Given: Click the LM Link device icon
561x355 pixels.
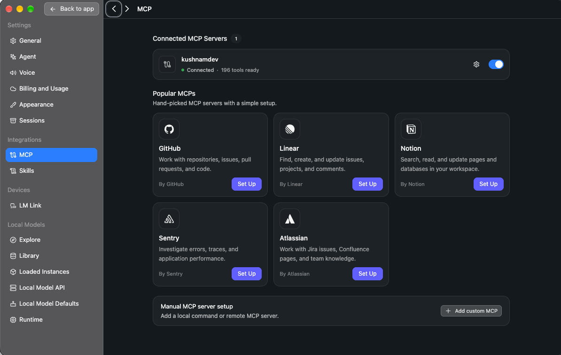Looking at the screenshot, I should pyautogui.click(x=13, y=206).
